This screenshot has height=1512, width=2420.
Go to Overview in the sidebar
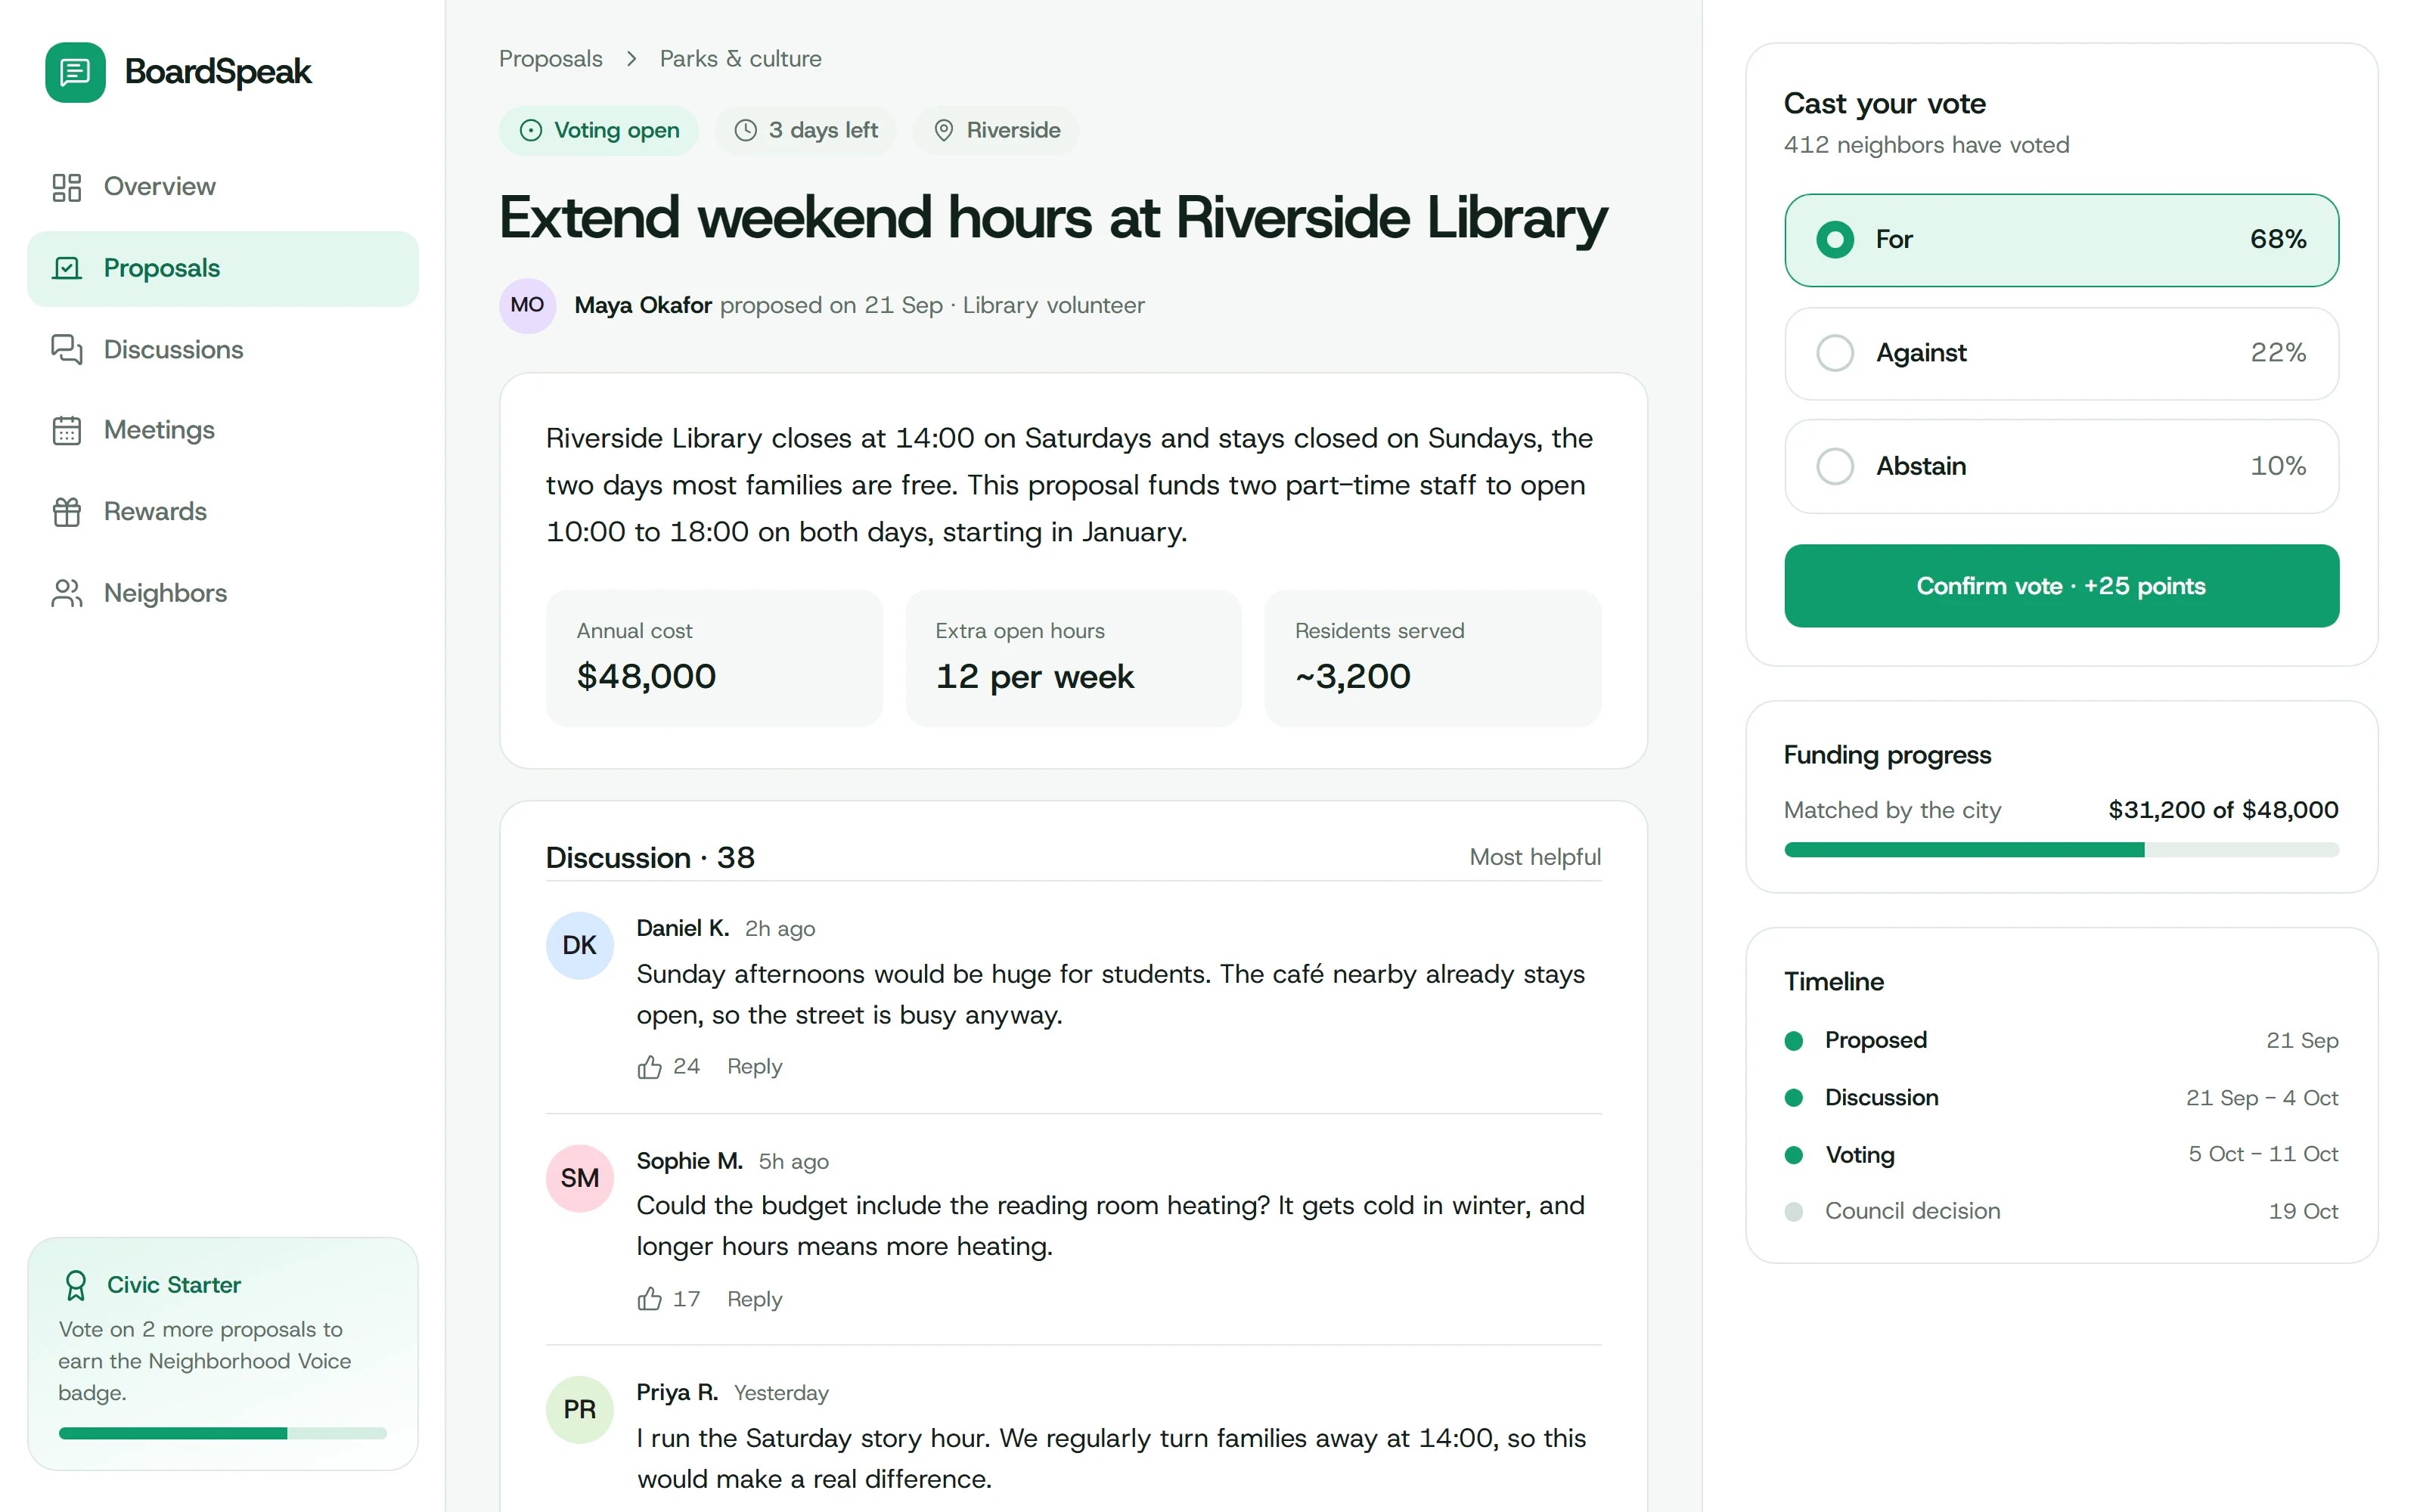(x=223, y=187)
